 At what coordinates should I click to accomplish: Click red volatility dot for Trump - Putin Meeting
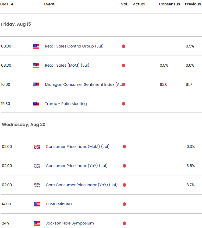[x=124, y=104]
